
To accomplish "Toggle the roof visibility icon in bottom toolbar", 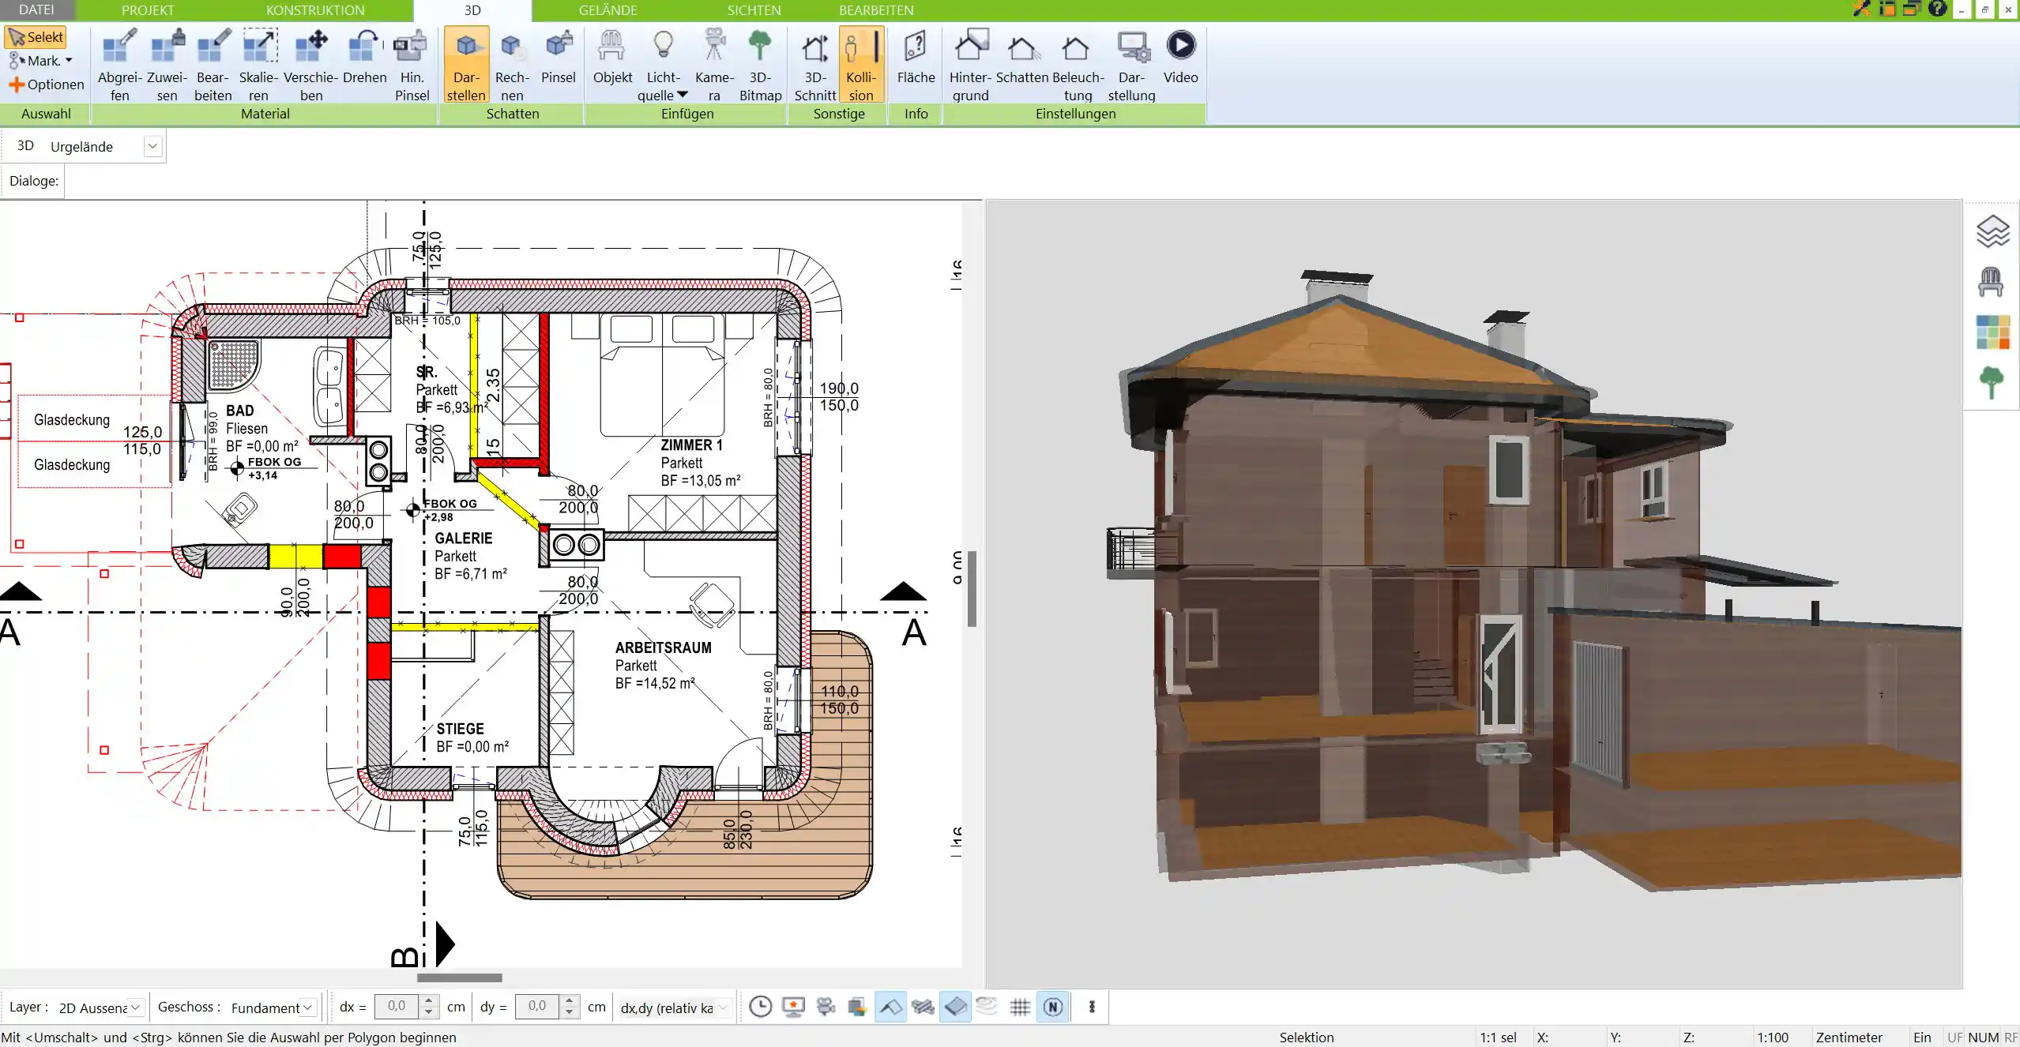I will (890, 1007).
